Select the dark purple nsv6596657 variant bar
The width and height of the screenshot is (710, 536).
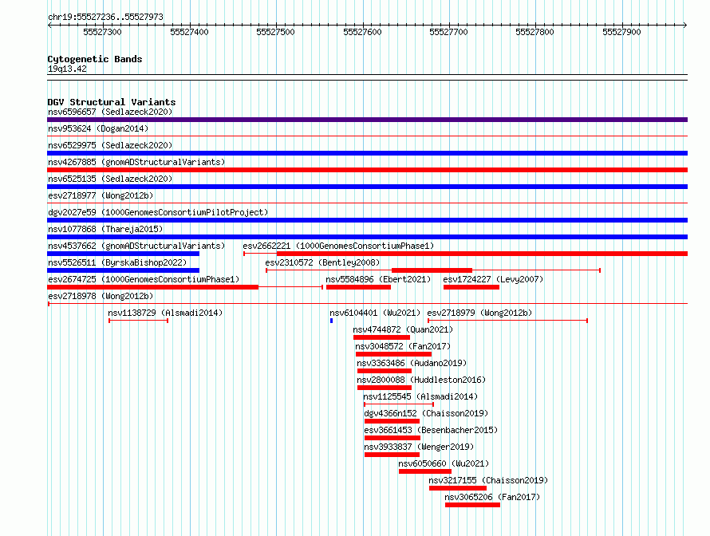367,120
